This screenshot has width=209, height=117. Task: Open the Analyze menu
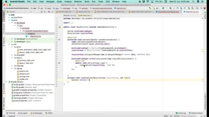68,2
